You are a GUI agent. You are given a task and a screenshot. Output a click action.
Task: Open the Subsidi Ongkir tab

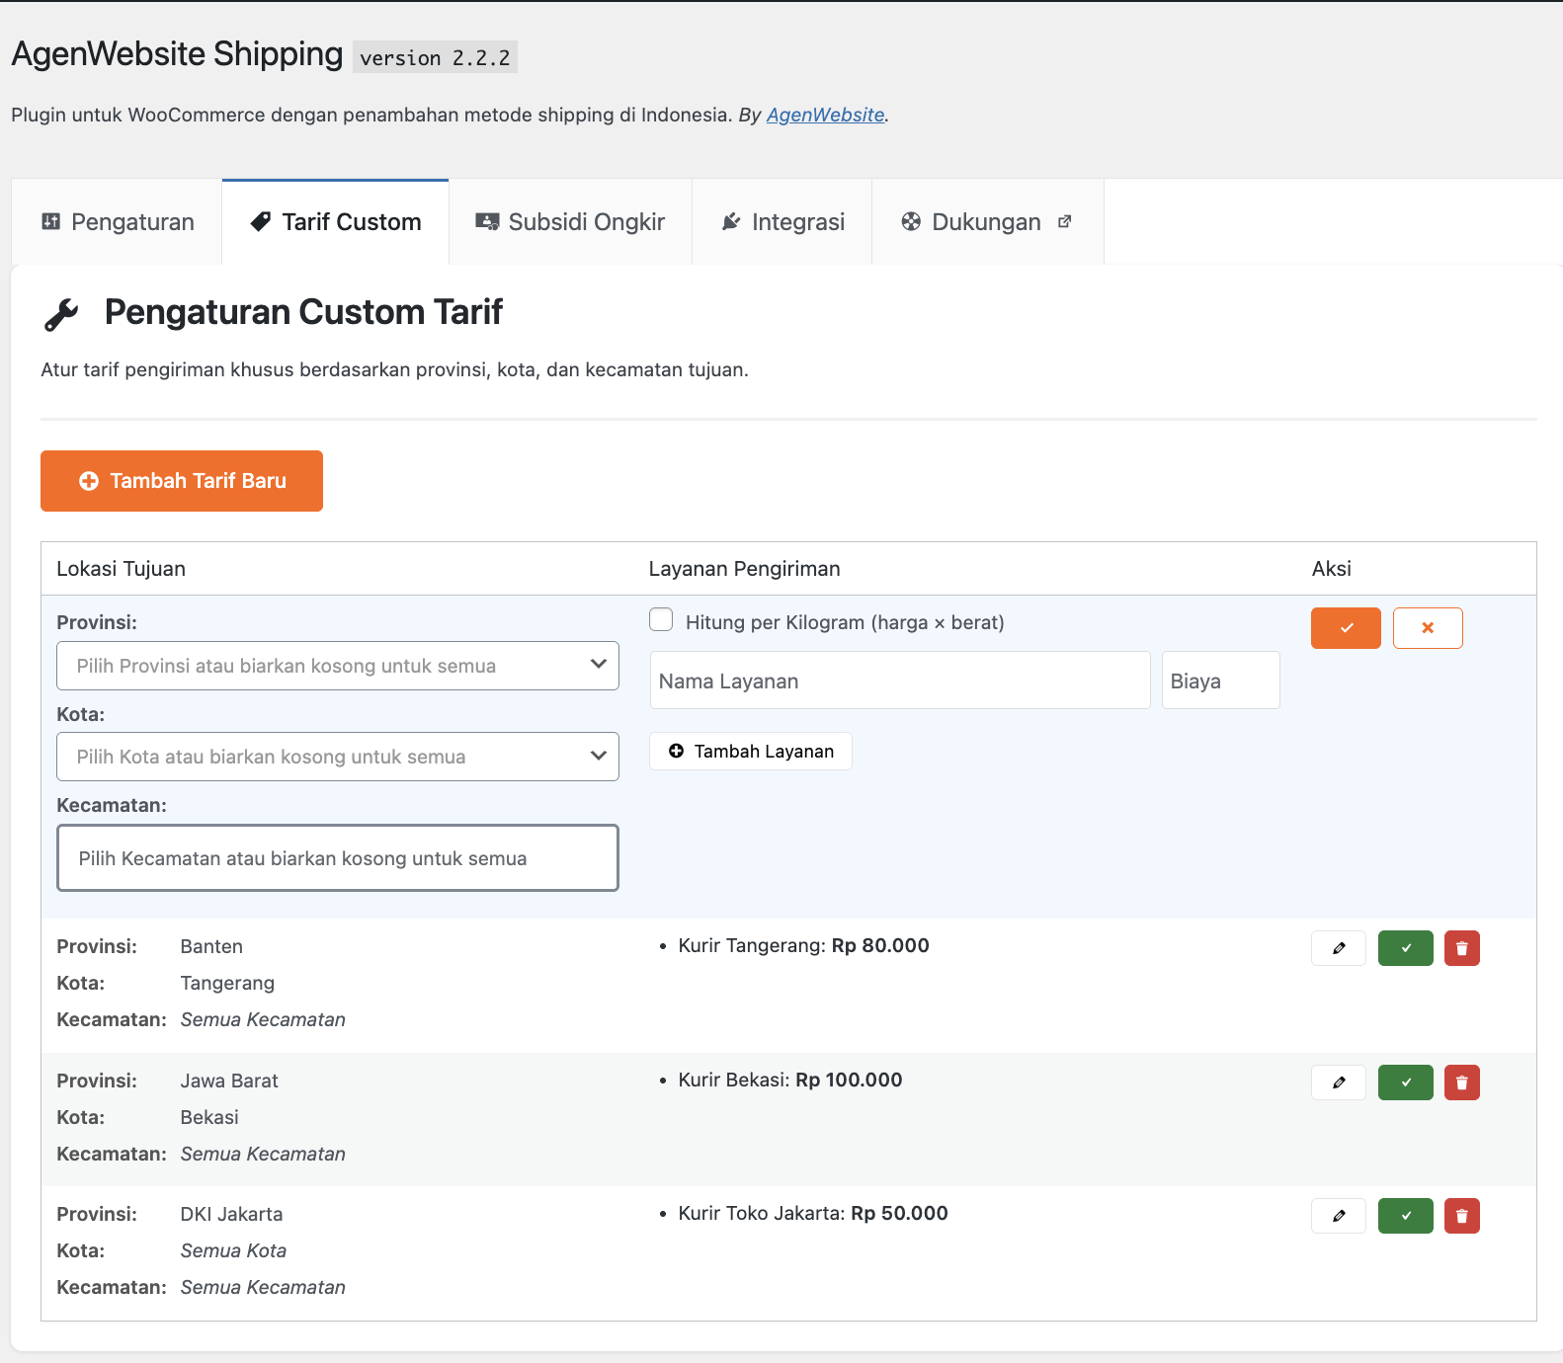click(570, 222)
